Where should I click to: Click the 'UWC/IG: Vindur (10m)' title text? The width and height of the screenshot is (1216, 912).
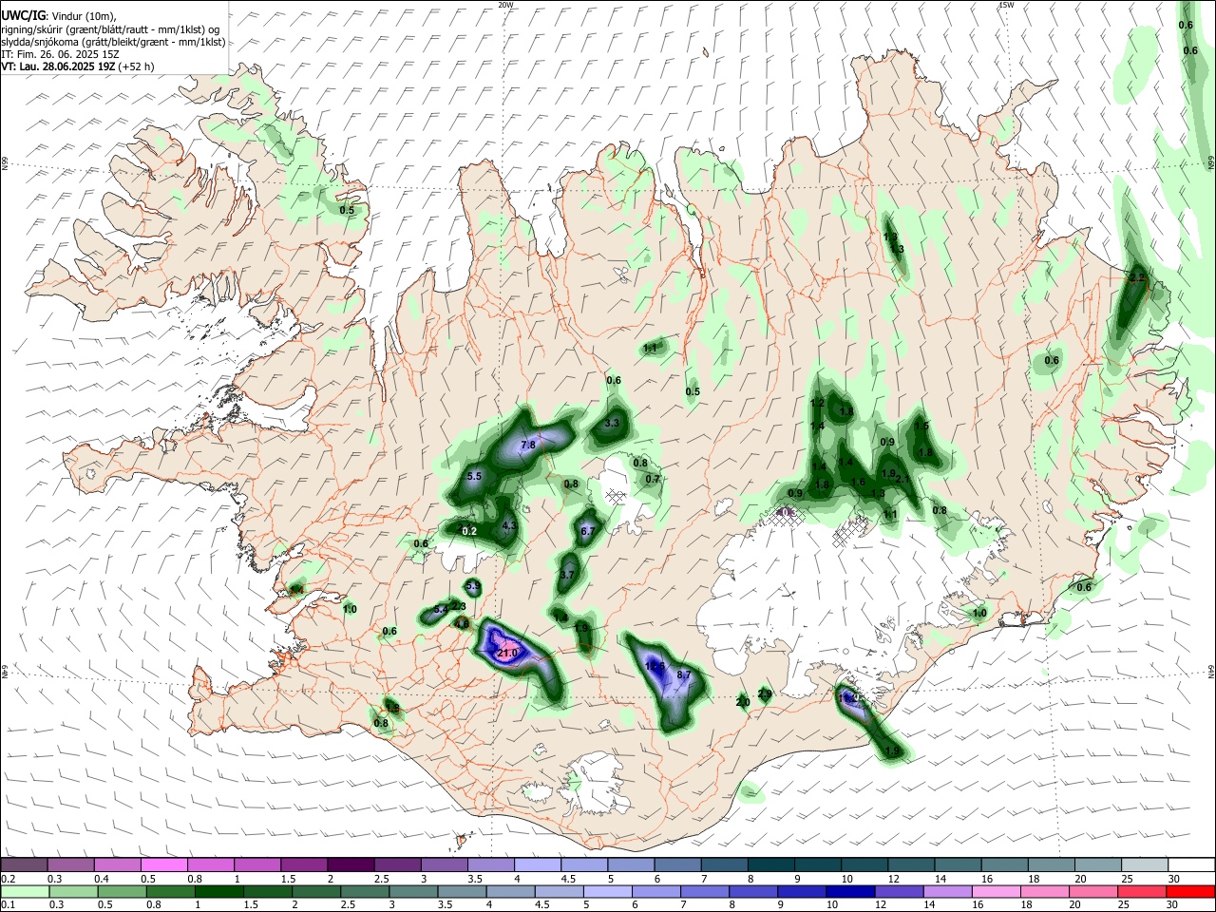(58, 14)
